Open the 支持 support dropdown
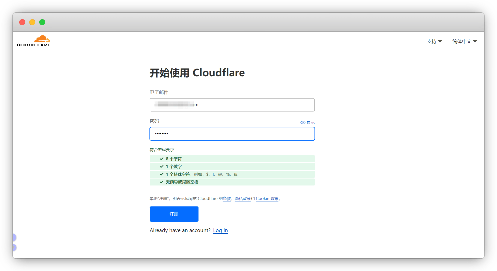Screen dimensions: 497x271 tap(434, 41)
